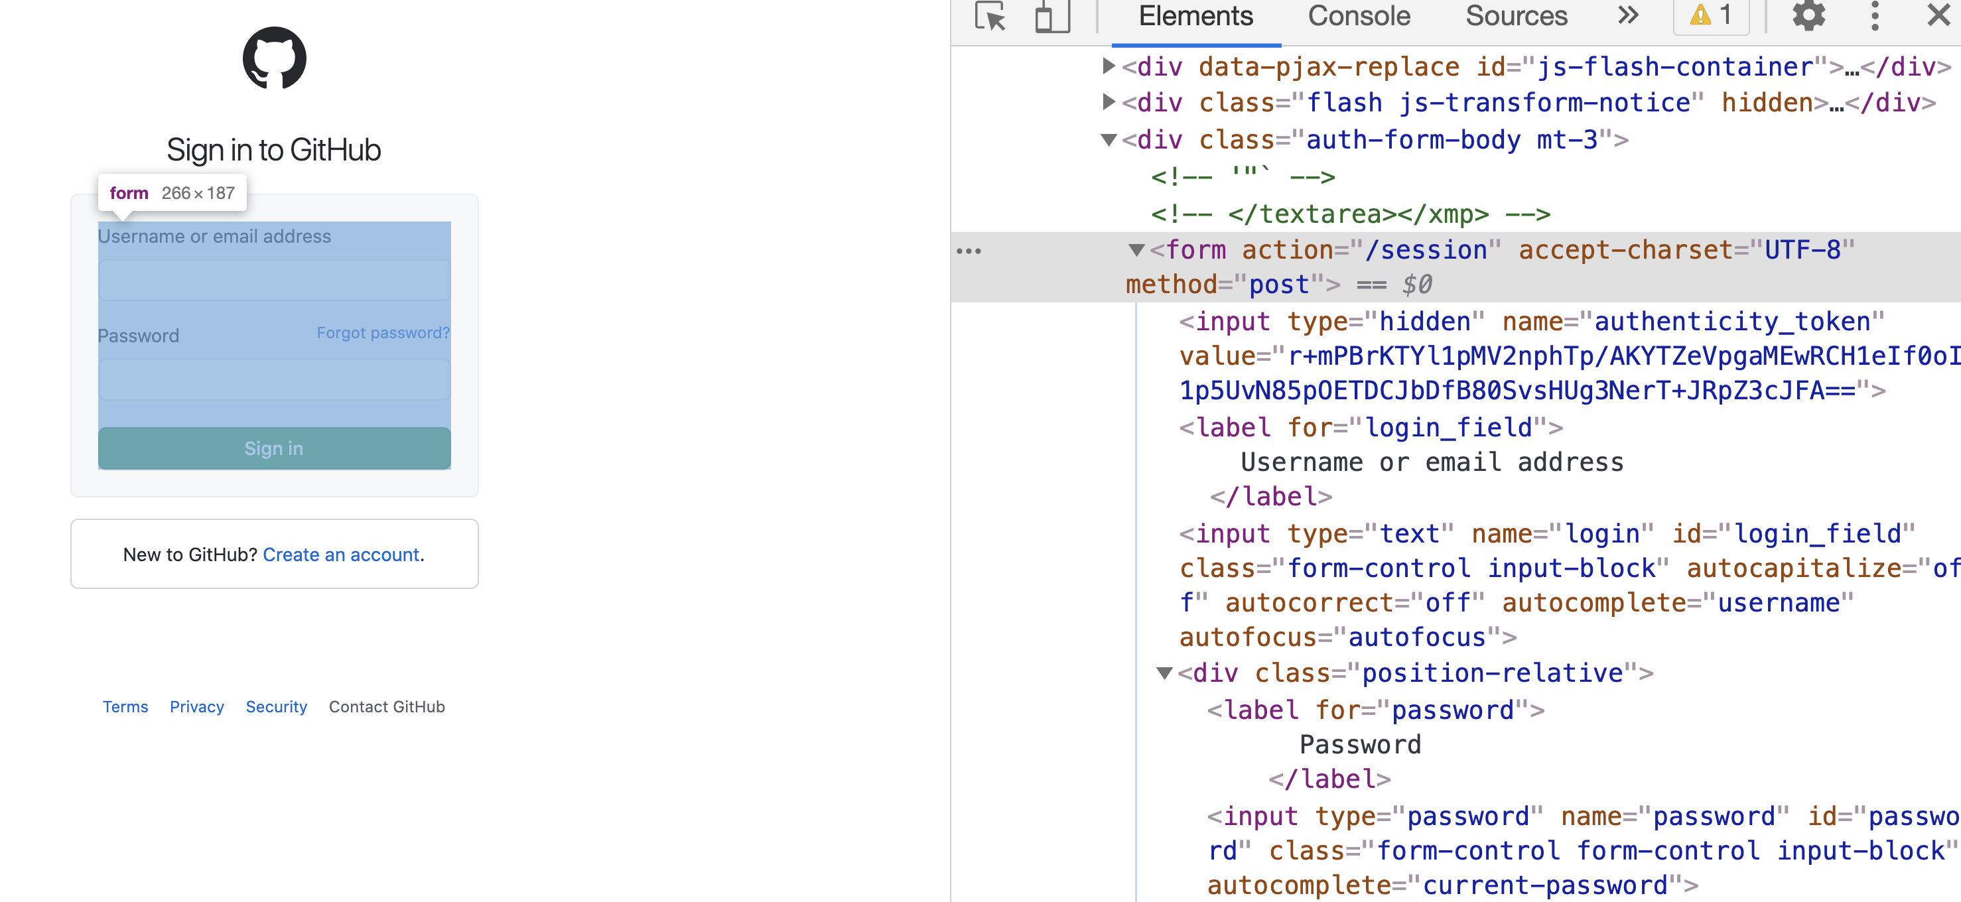Toggle the device toolbar icon

[x=1051, y=17]
